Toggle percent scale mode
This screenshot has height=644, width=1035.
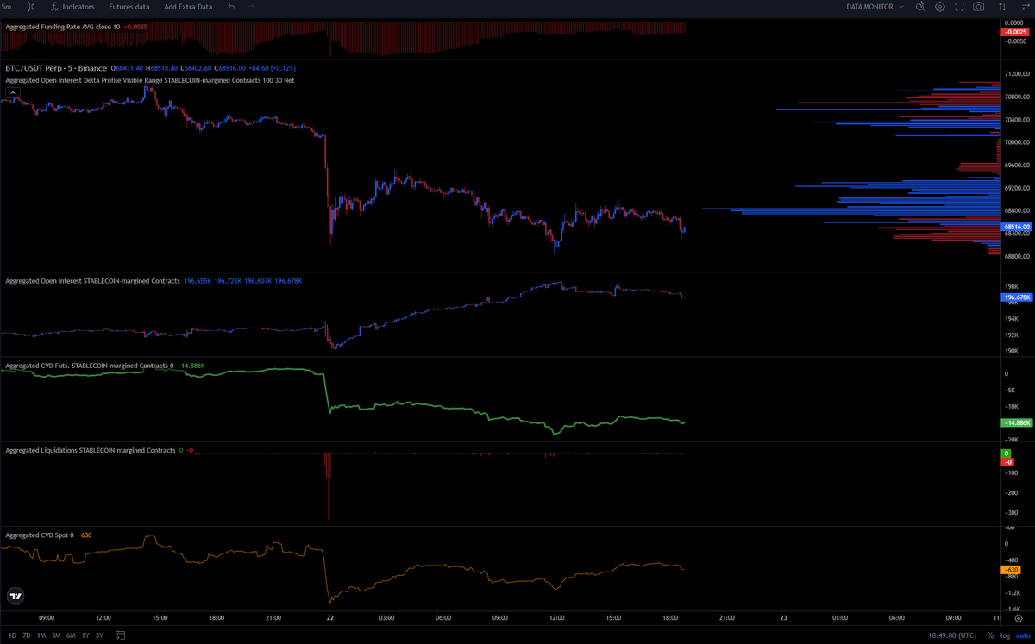tap(990, 635)
